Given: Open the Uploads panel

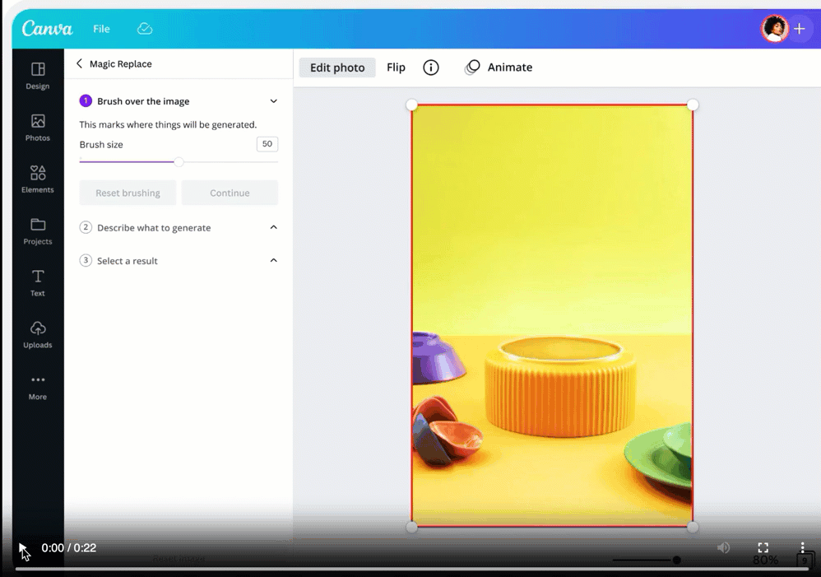Looking at the screenshot, I should pos(38,334).
